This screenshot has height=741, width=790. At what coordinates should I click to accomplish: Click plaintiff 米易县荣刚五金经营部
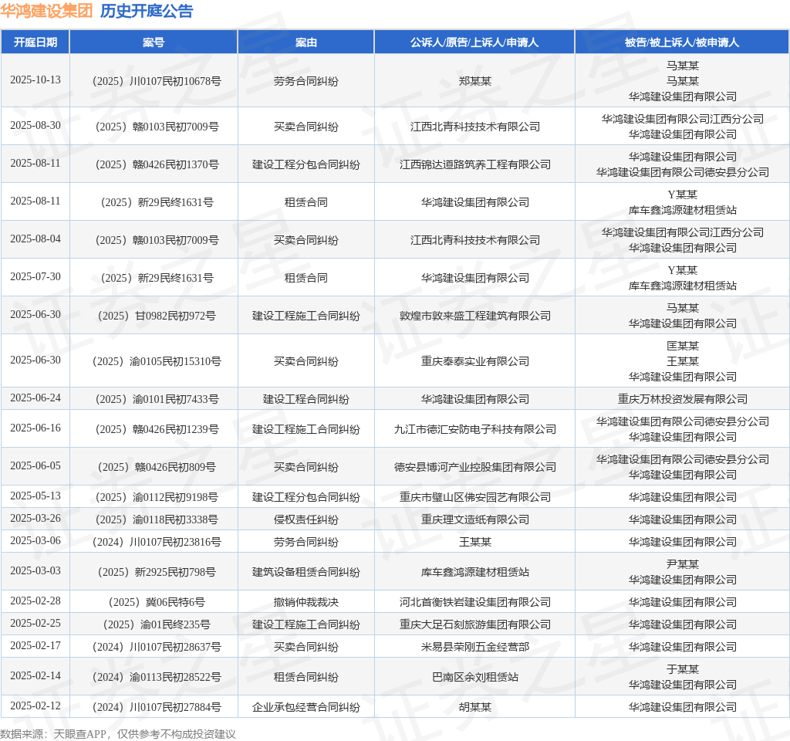click(x=474, y=647)
